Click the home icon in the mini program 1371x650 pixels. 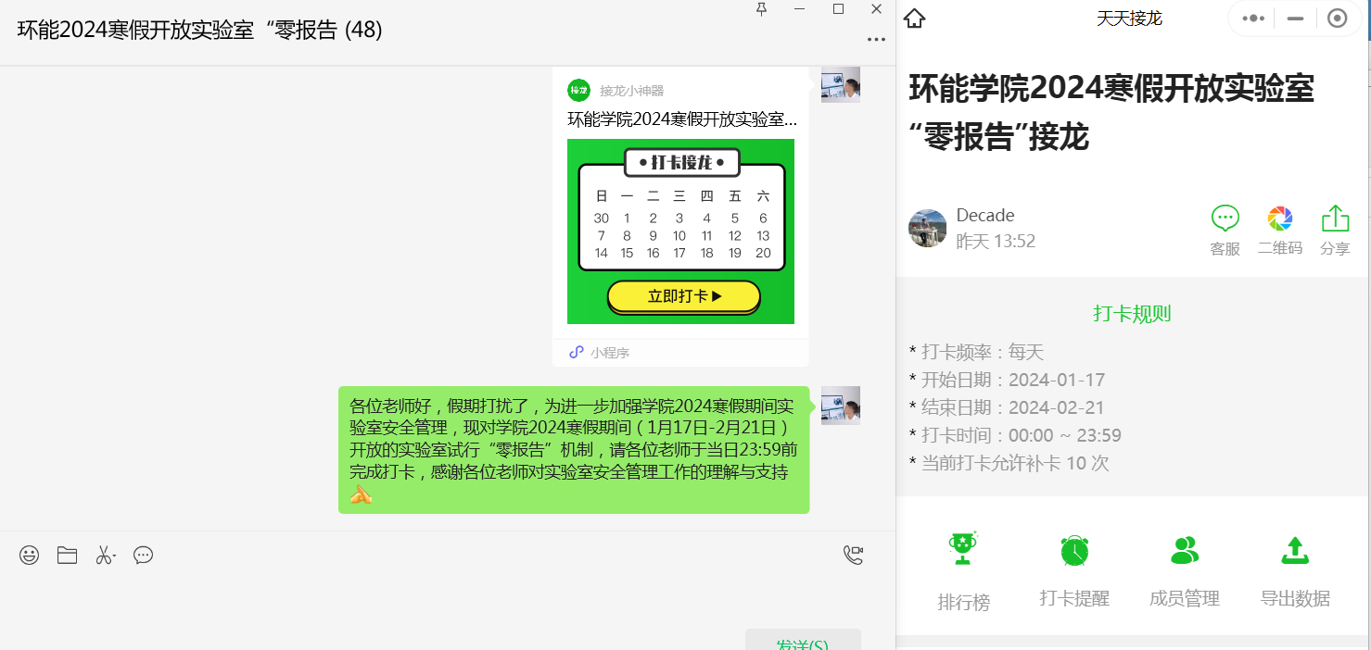(913, 17)
